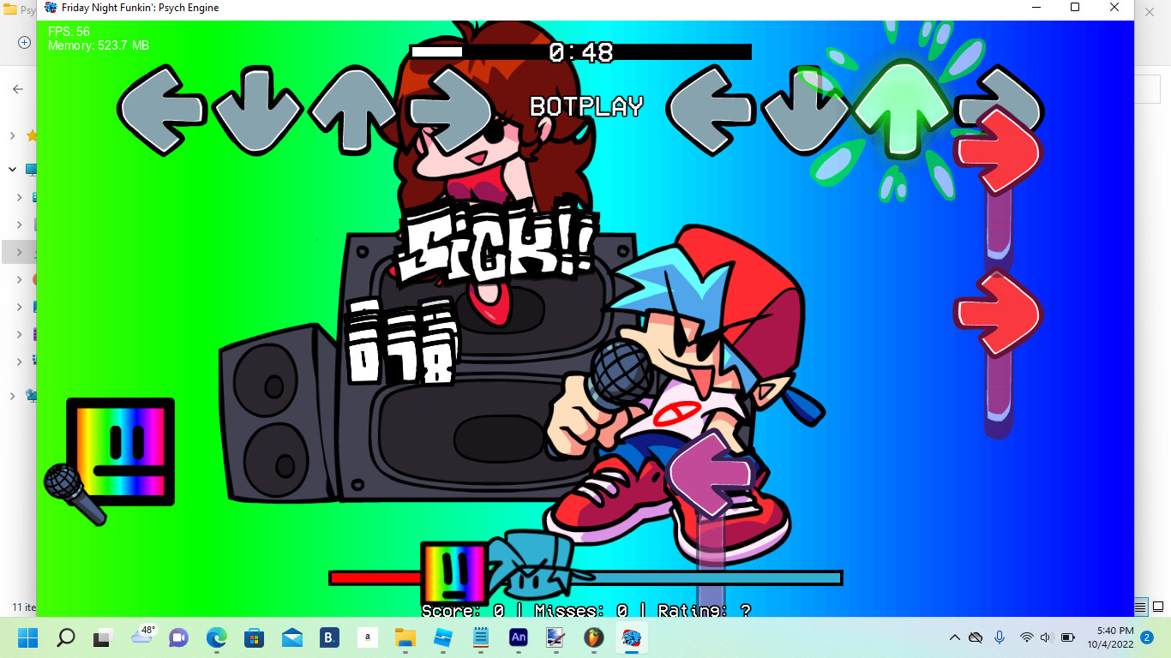Image resolution: width=1171 pixels, height=658 pixels.
Task: Expand hidden icons using the tray chevron
Action: pyautogui.click(x=954, y=637)
